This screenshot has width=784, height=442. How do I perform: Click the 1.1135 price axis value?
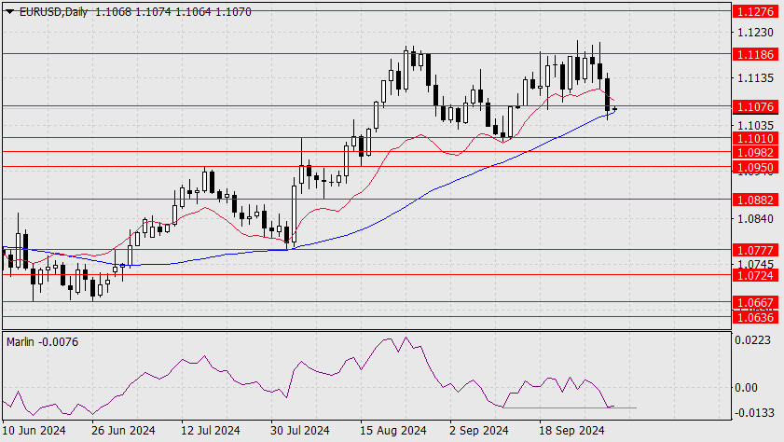(755, 78)
